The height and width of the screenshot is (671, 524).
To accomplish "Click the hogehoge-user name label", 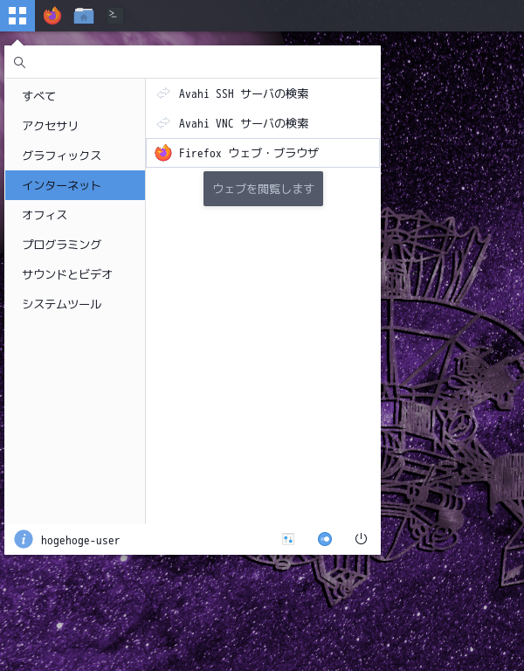I will (x=80, y=541).
